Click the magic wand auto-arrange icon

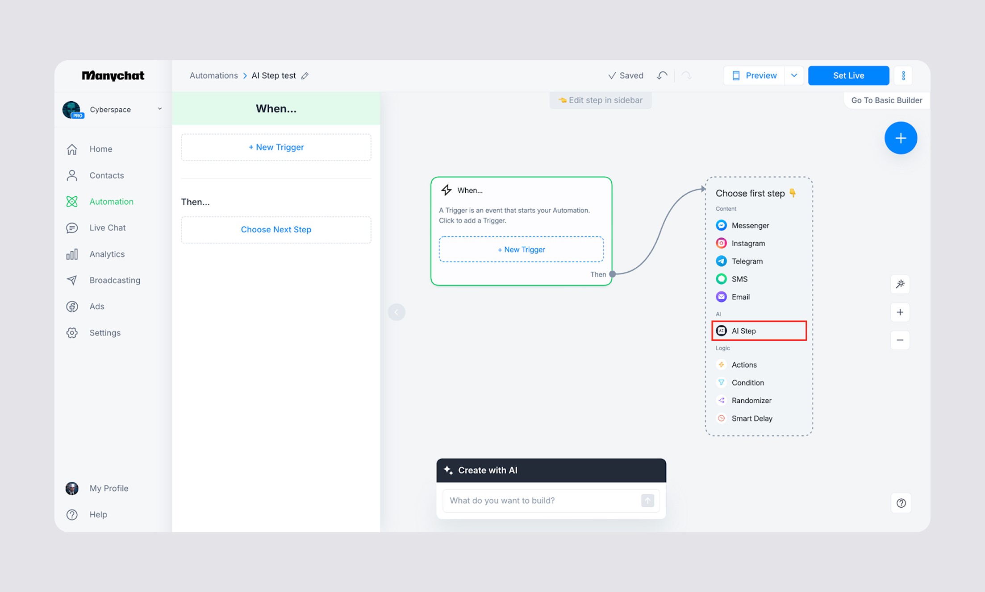[900, 284]
